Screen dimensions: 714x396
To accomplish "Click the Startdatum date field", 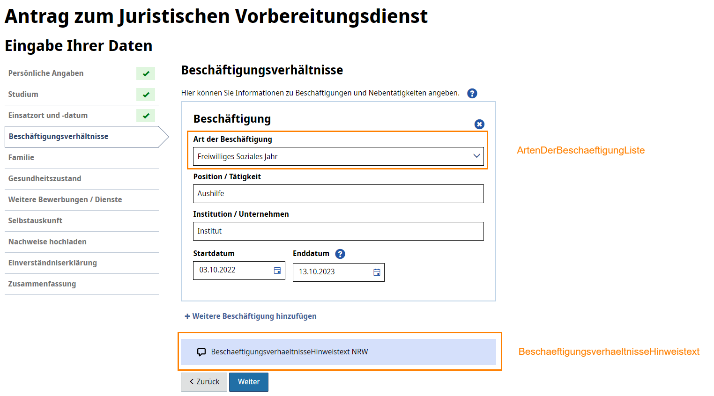I will (239, 271).
